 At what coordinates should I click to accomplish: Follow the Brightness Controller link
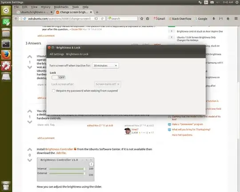59,149
